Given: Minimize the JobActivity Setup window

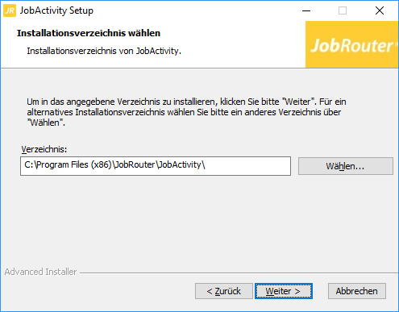Looking at the screenshot, I should point(306,10).
